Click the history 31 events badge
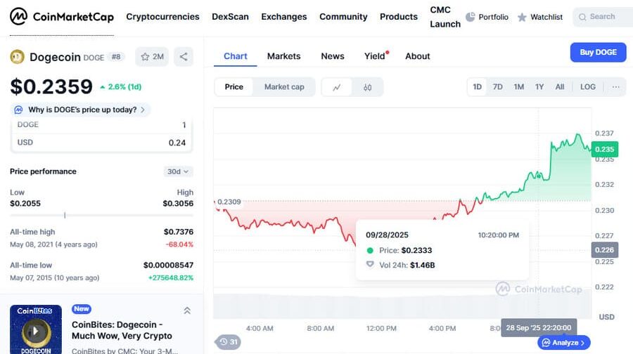 [x=229, y=342]
